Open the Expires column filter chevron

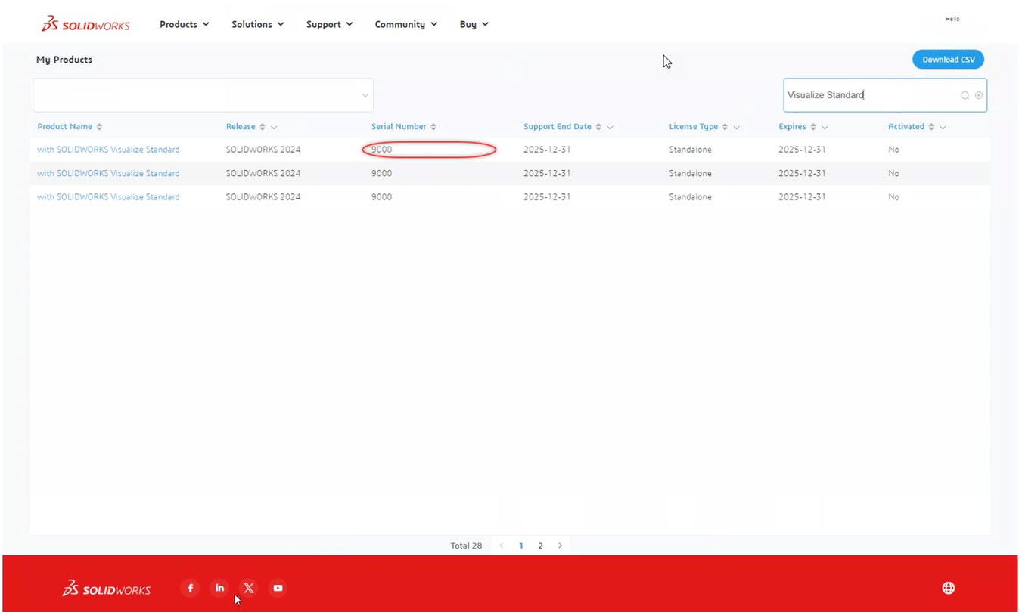click(x=825, y=127)
